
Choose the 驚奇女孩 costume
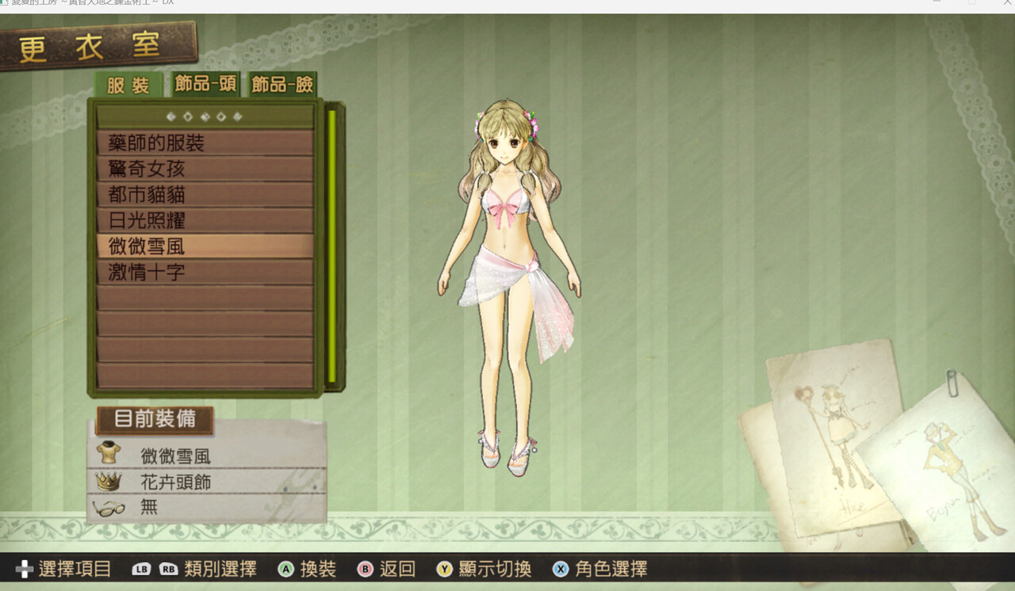pyautogui.click(x=205, y=169)
